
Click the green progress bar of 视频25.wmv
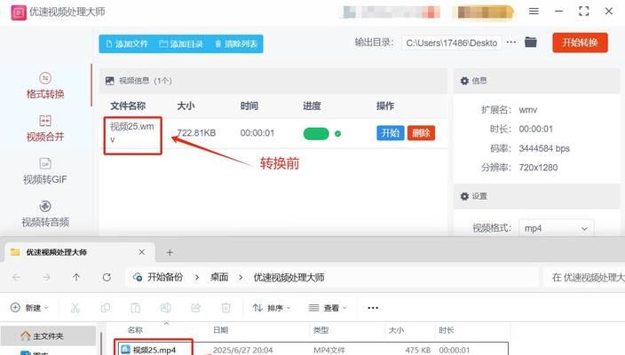coord(316,134)
